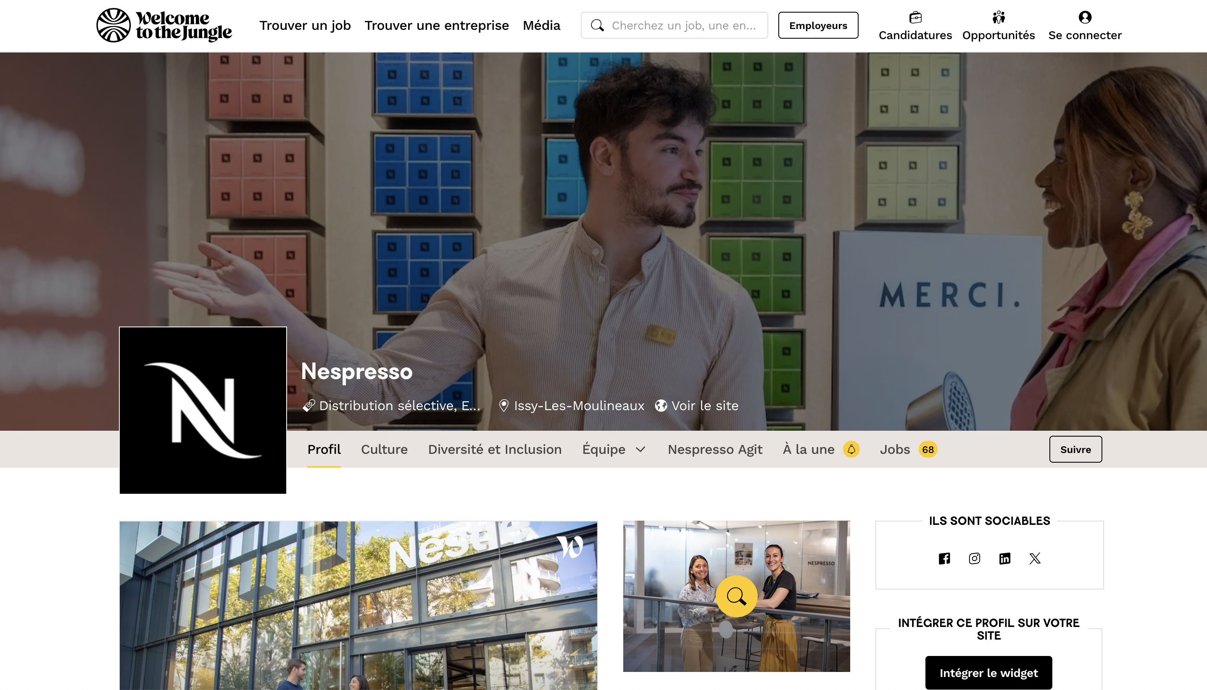Click the Employeurs button
This screenshot has width=1207, height=690.
(x=818, y=26)
